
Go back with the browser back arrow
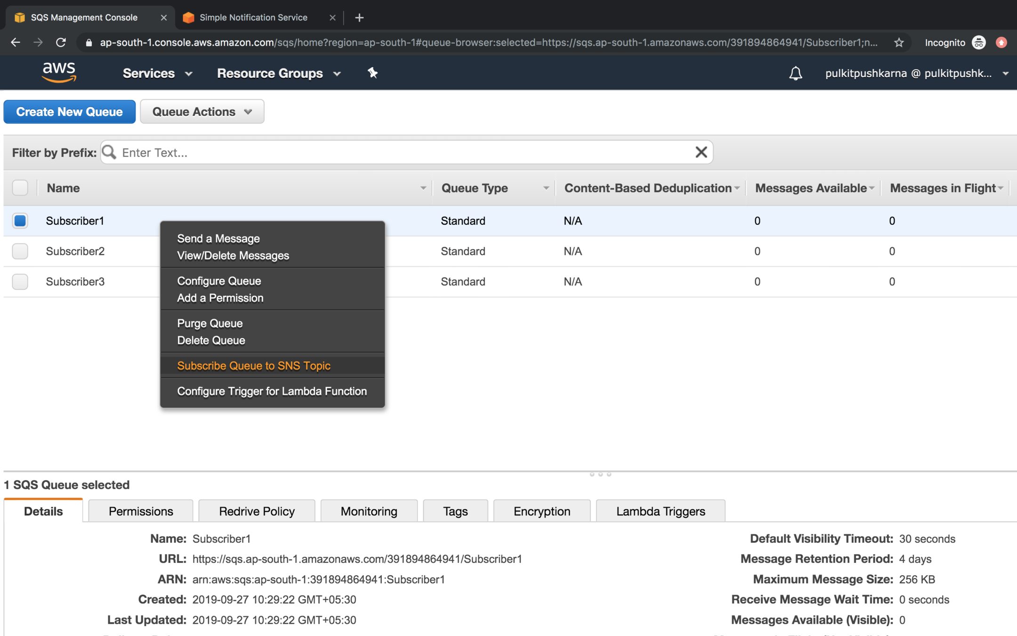point(16,42)
